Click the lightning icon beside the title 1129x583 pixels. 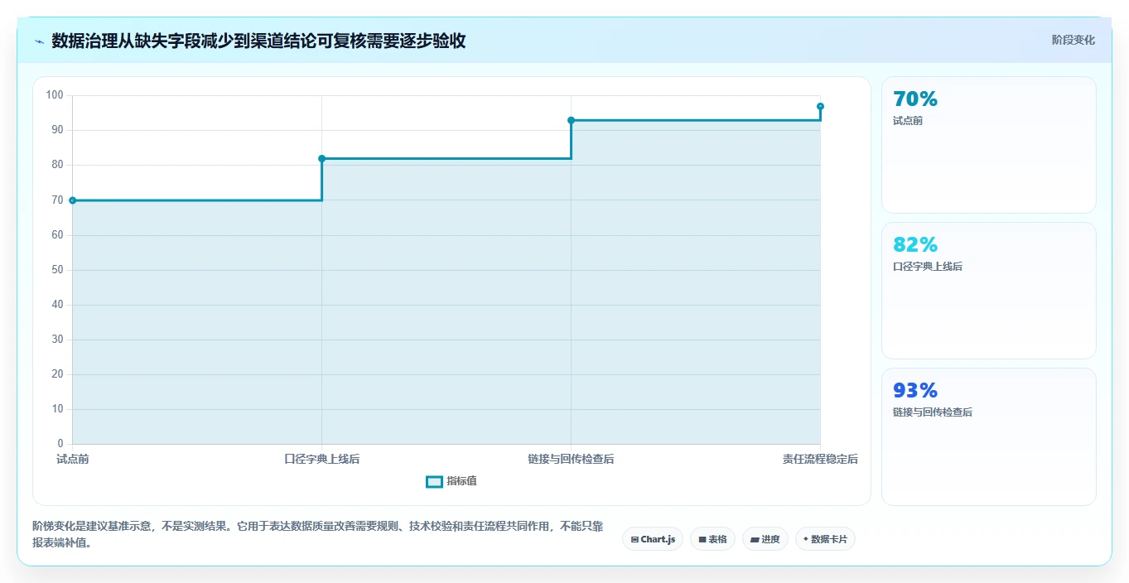pyautogui.click(x=39, y=41)
